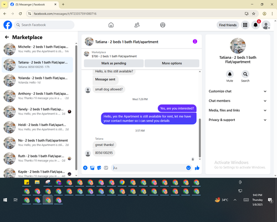The image size is (277, 222).
Task: Click the 'great thanks!' message
Action: [x=105, y=145]
